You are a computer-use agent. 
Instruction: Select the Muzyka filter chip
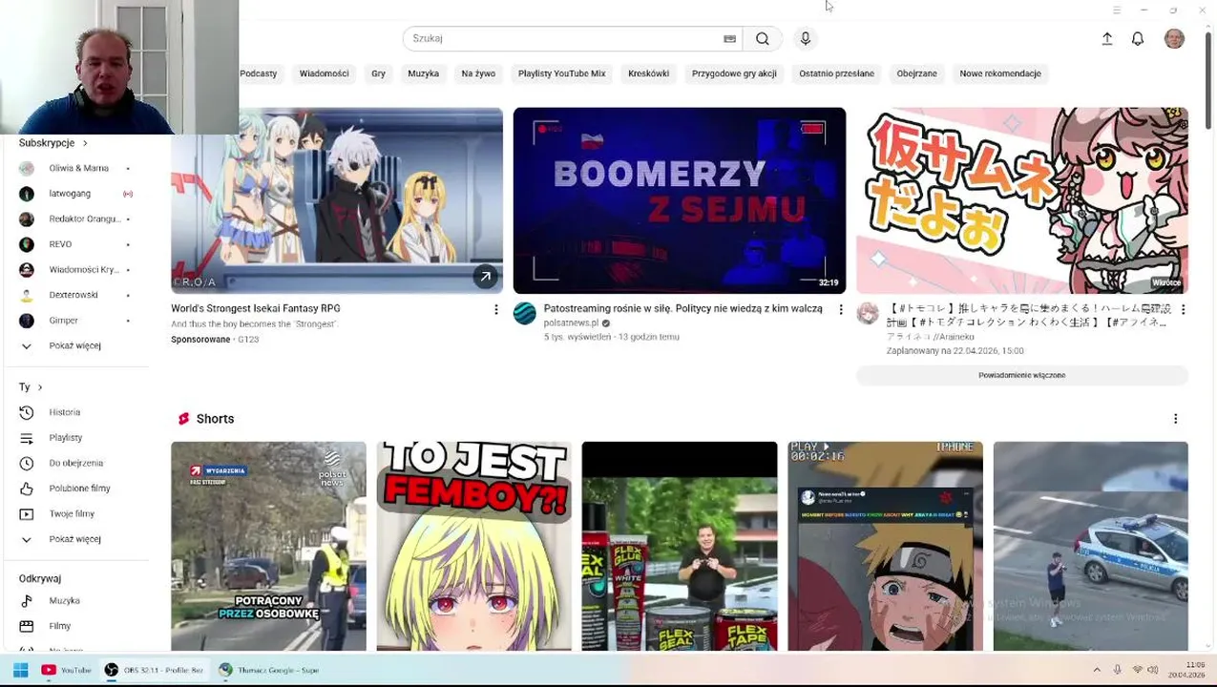[x=423, y=73]
